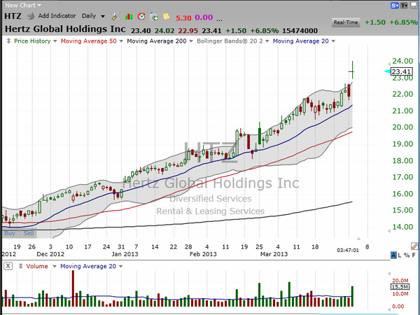Select the A arithmetic scale toggle
The image size is (420, 315).
[393, 255]
